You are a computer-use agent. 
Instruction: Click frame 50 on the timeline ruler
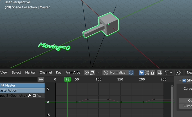(77, 79)
